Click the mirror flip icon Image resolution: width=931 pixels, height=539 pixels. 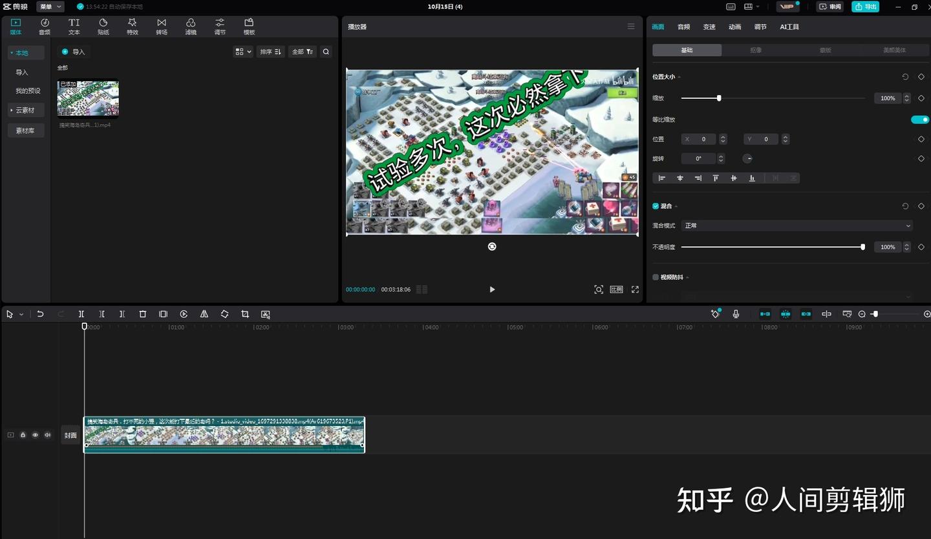click(x=204, y=314)
